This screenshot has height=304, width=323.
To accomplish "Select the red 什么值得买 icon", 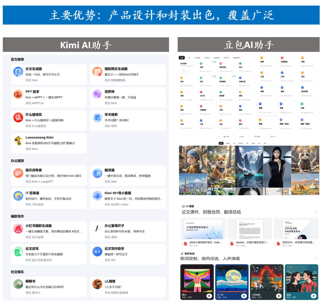I will (18, 117).
